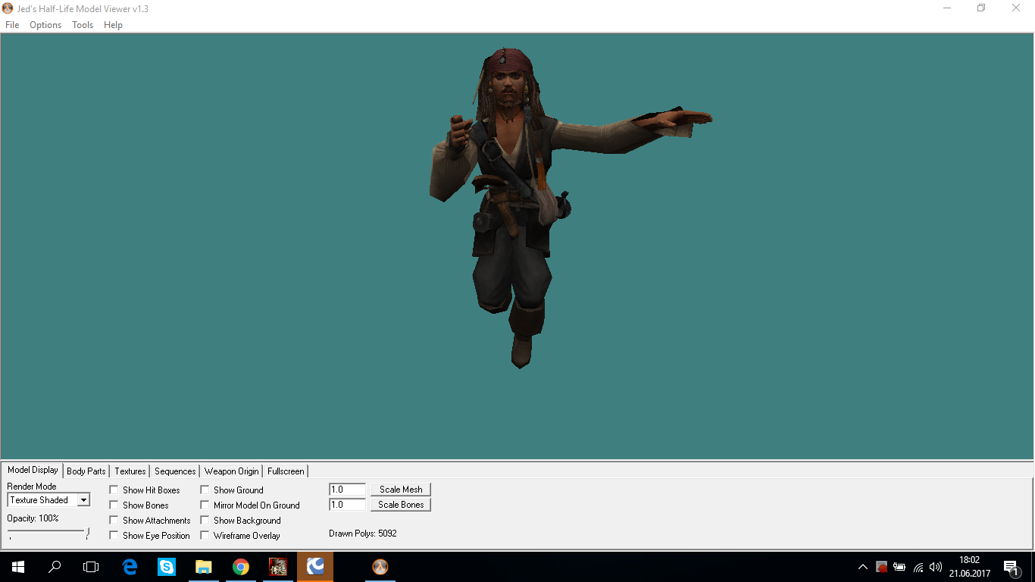This screenshot has height=582, width=1035.
Task: Open the Tools menu
Action: [x=83, y=25]
